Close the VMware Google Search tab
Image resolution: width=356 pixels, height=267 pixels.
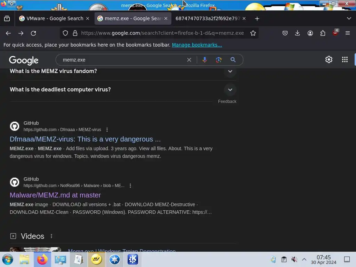point(88,19)
